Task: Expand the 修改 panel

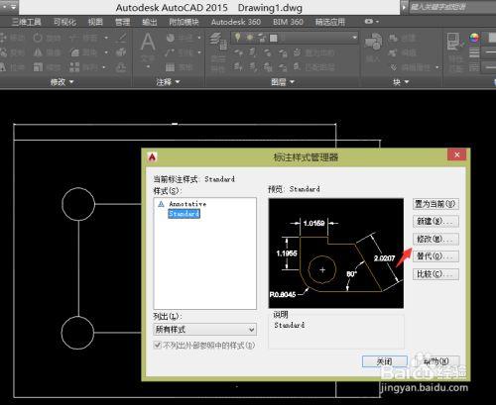Action: tap(62, 82)
